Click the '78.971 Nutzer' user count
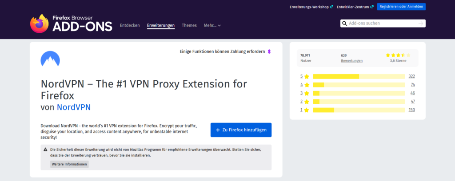 click(306, 58)
